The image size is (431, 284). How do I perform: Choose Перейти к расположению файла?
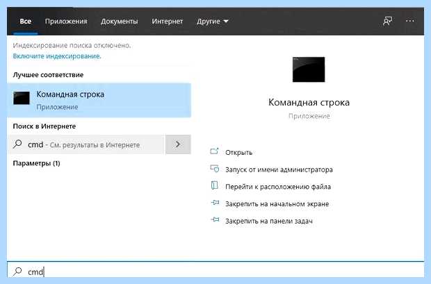pyautogui.click(x=278, y=187)
